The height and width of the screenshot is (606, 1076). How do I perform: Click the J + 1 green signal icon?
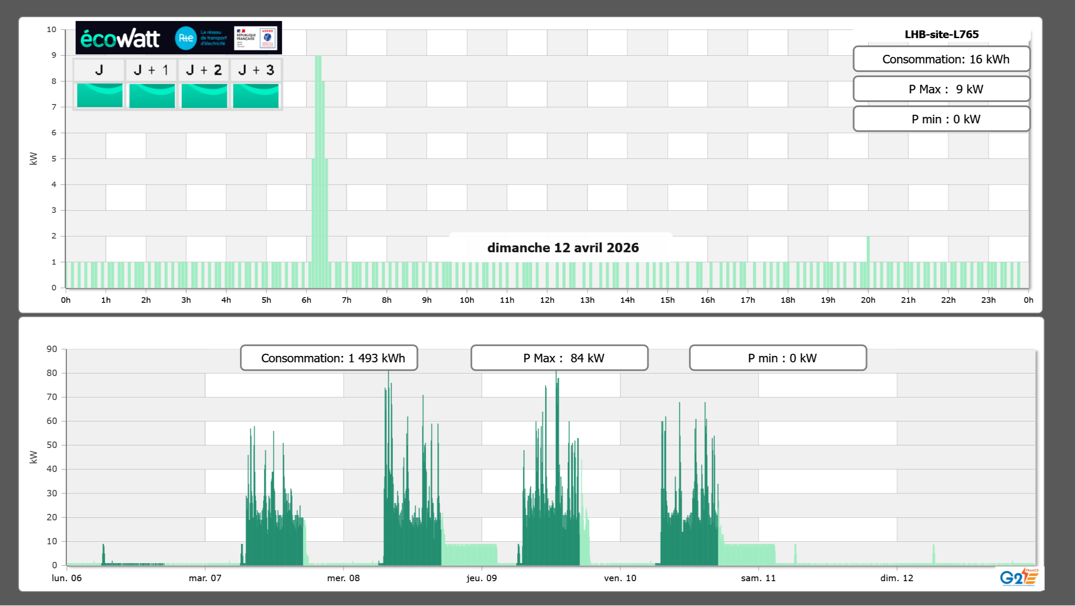point(152,96)
